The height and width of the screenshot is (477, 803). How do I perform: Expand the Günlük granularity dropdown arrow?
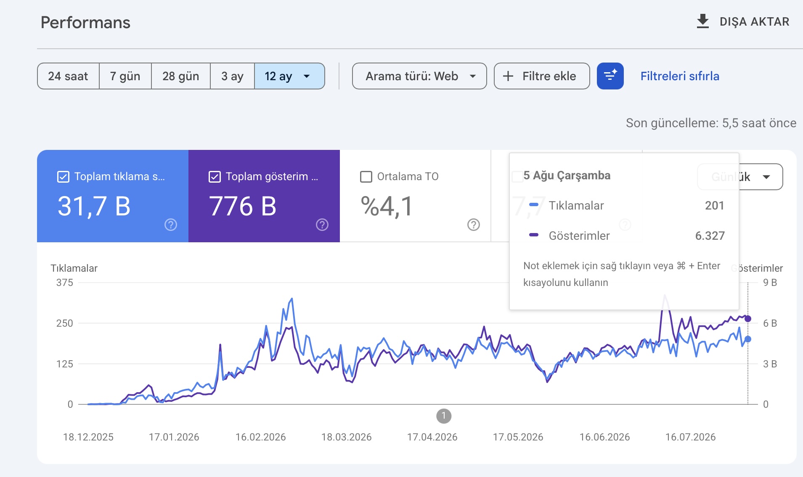[766, 177]
